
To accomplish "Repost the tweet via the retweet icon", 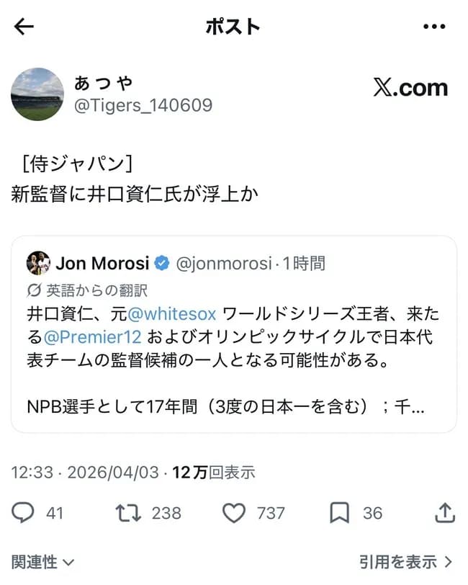I will click(x=128, y=513).
